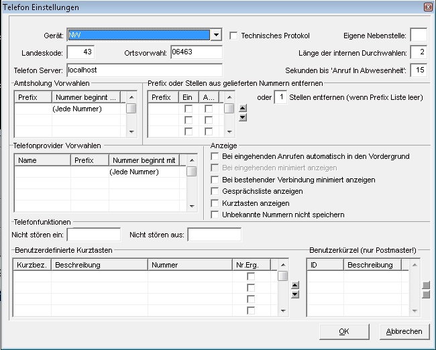436x350 pixels.
Task: Click the Telefon Server input field
Action: pyautogui.click(x=144, y=70)
